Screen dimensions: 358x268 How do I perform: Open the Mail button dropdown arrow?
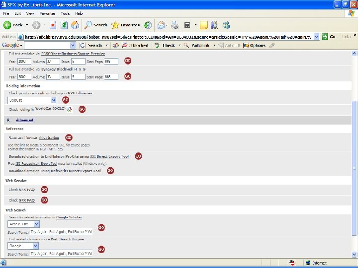[x=167, y=25]
